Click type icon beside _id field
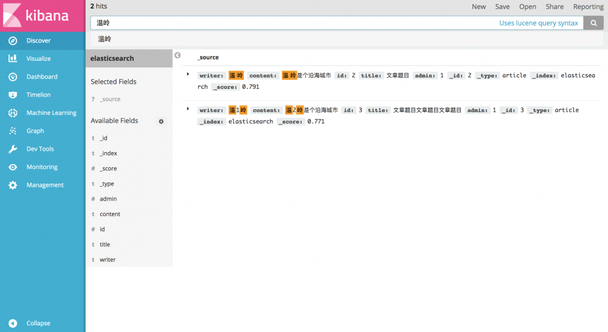 (93, 138)
